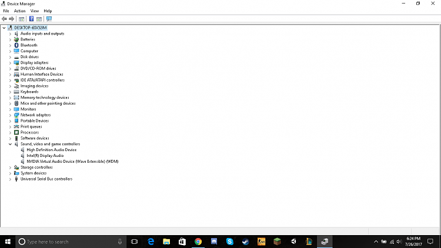Expand the Bluetooth category
The image size is (441, 248).
click(10, 45)
